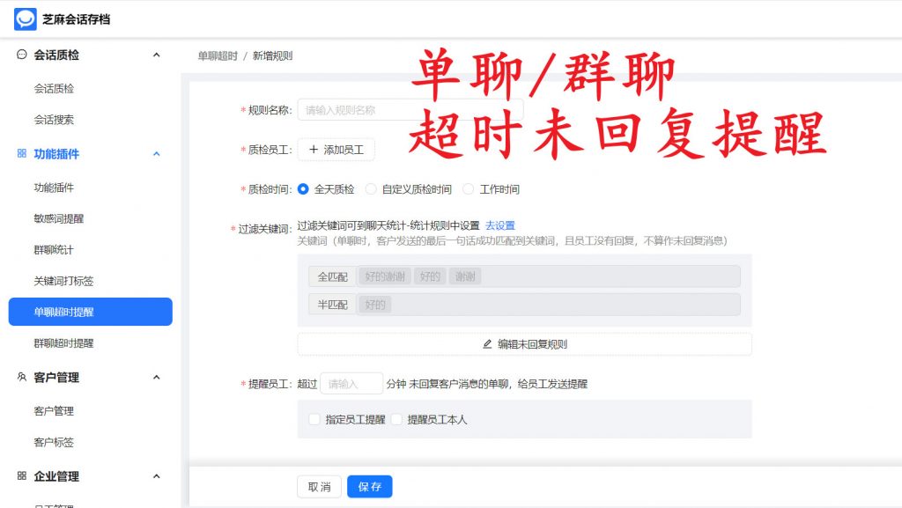
Task: Click the 单聊超时 breadcrumb link
Action: pos(218,55)
